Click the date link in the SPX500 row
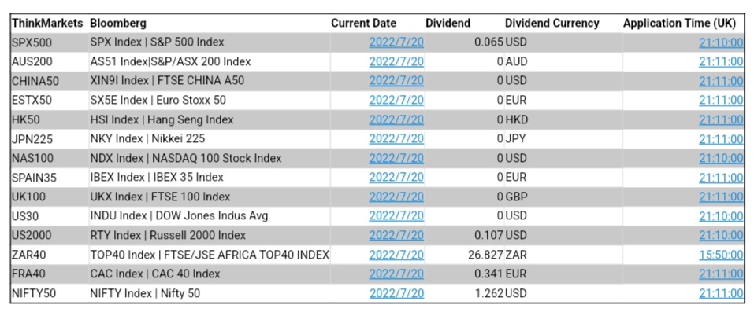Image resolution: width=754 pixels, height=316 pixels. 396,42
